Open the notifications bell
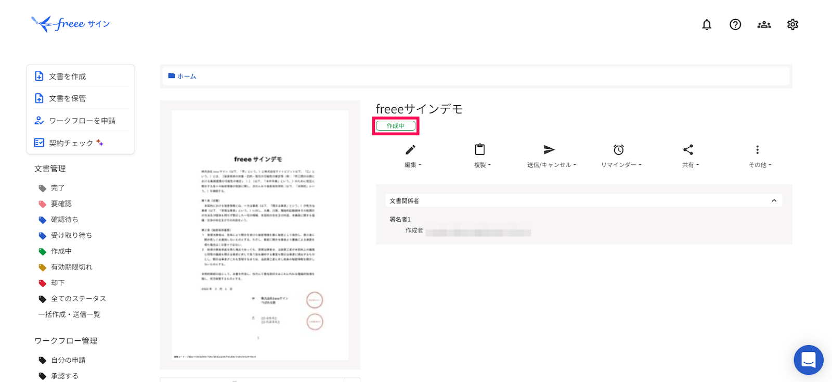This screenshot has width=832, height=382. pyautogui.click(x=707, y=24)
